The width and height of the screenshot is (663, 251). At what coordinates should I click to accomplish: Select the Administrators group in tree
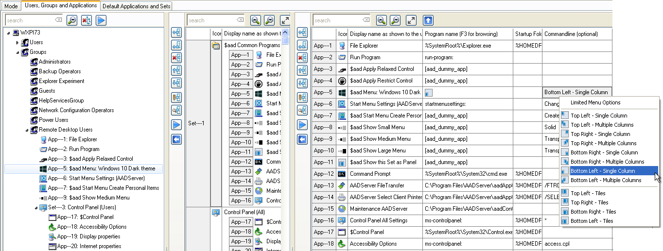coord(54,62)
